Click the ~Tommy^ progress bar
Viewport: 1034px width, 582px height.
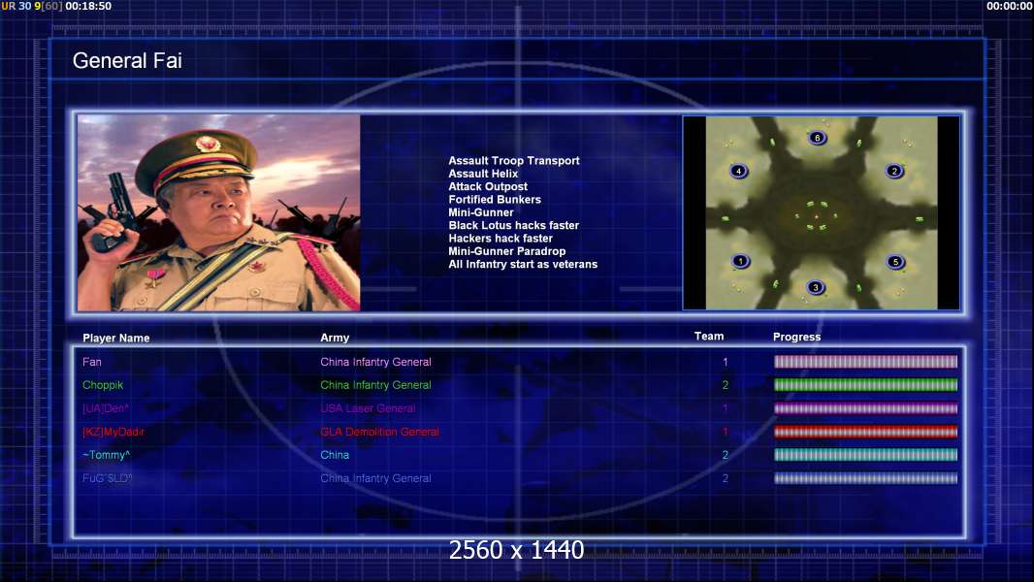coord(865,455)
